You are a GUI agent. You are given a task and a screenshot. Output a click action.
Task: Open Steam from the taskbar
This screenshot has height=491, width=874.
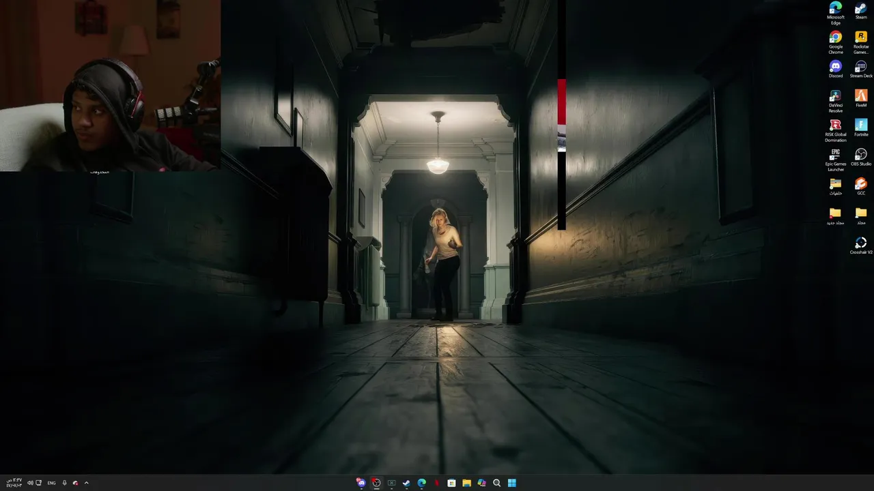[x=406, y=483]
